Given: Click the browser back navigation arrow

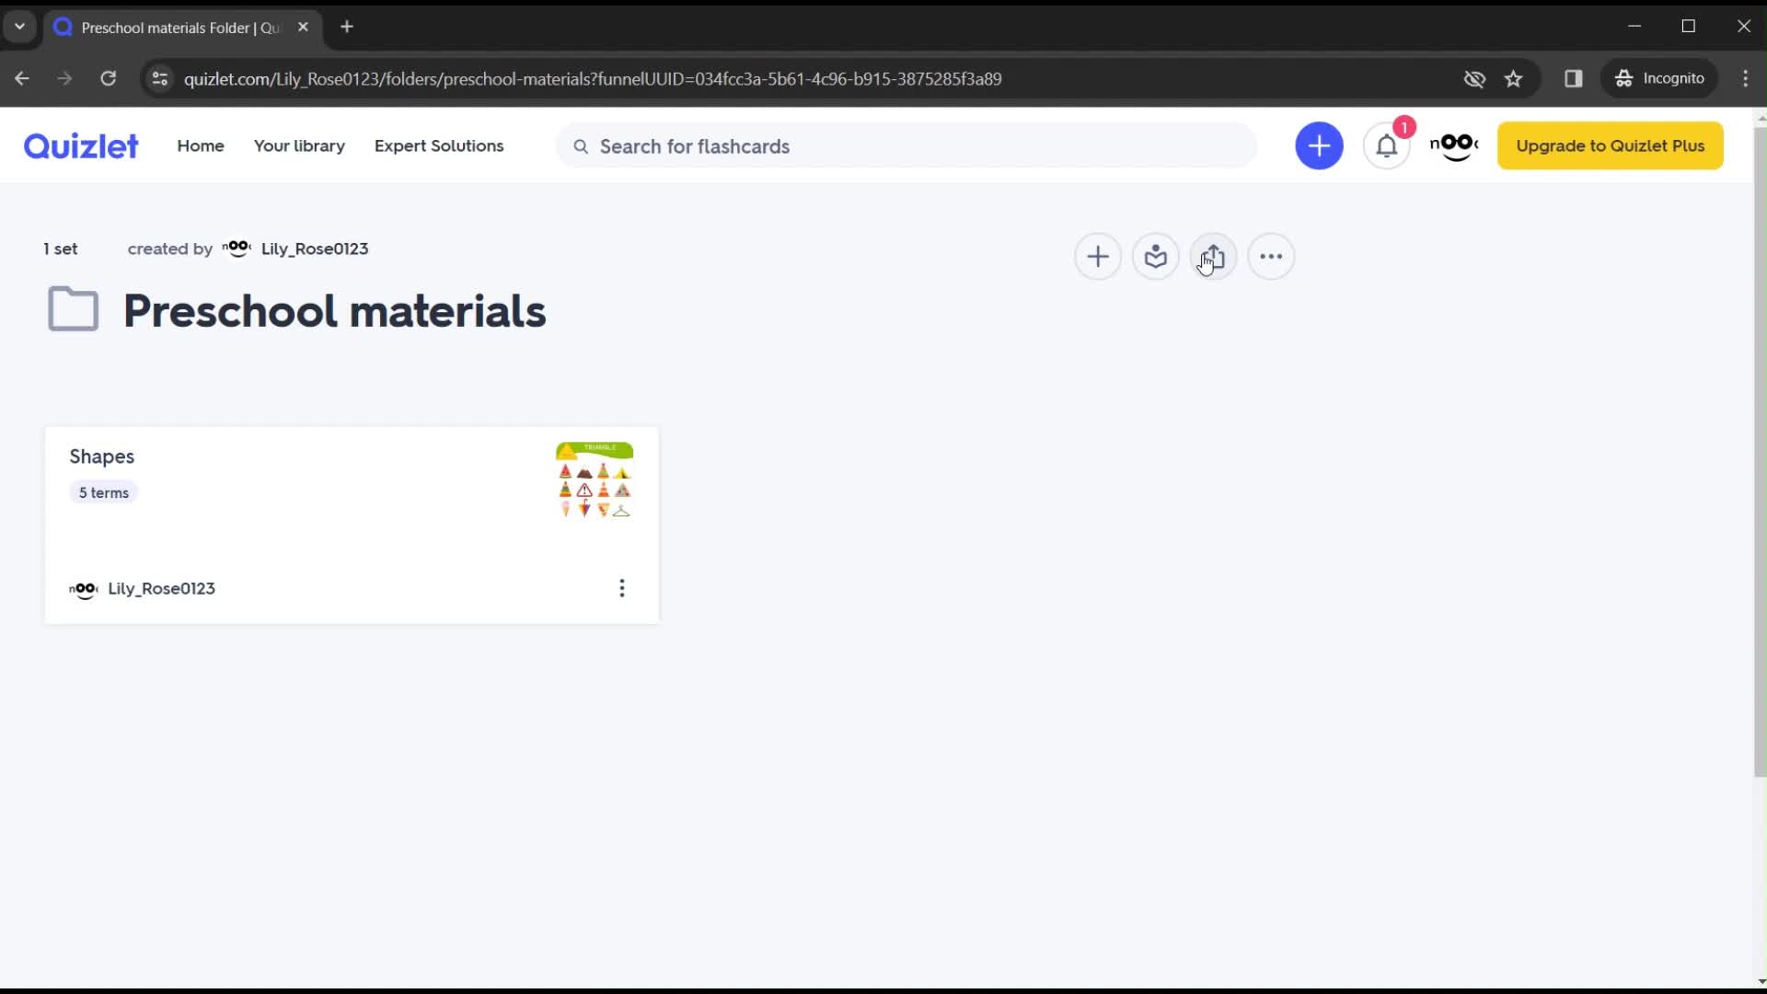Looking at the screenshot, I should pyautogui.click(x=22, y=77).
